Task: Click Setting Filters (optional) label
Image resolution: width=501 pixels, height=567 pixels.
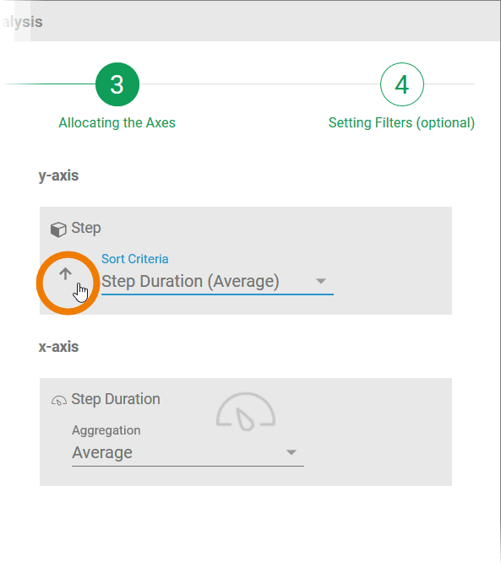Action: (x=401, y=123)
